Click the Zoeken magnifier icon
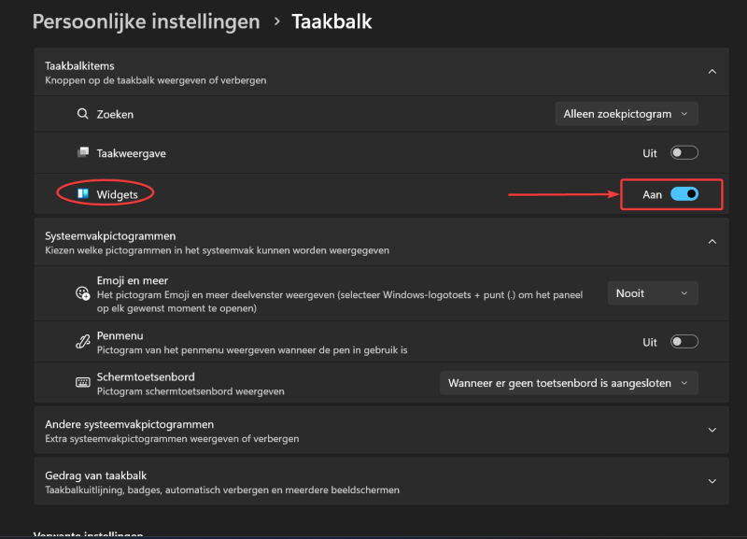This screenshot has width=747, height=539. [x=82, y=114]
